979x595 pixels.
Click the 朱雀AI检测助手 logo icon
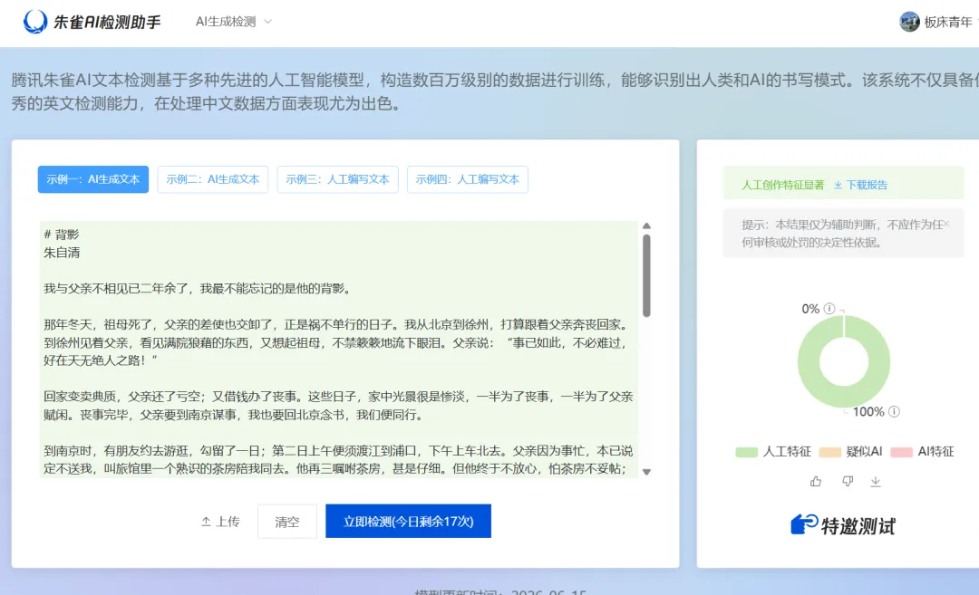coord(35,22)
